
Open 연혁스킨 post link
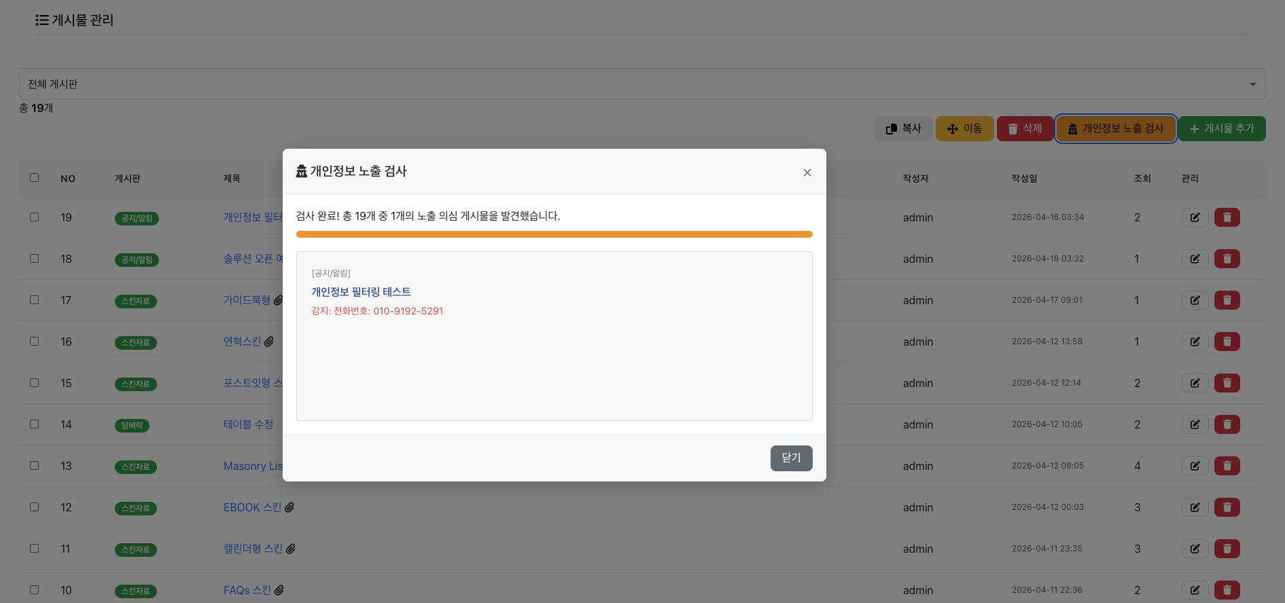[x=242, y=342]
